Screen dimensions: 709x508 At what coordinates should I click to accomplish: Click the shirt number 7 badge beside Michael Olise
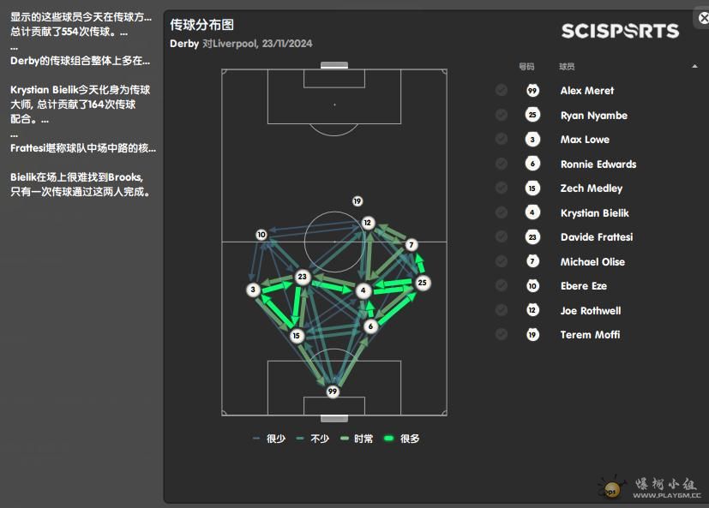(x=532, y=261)
